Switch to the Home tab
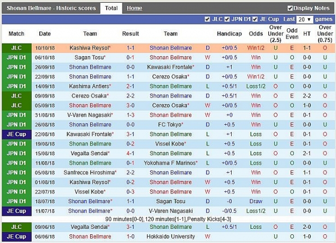The image size is (336, 243). (x=134, y=8)
